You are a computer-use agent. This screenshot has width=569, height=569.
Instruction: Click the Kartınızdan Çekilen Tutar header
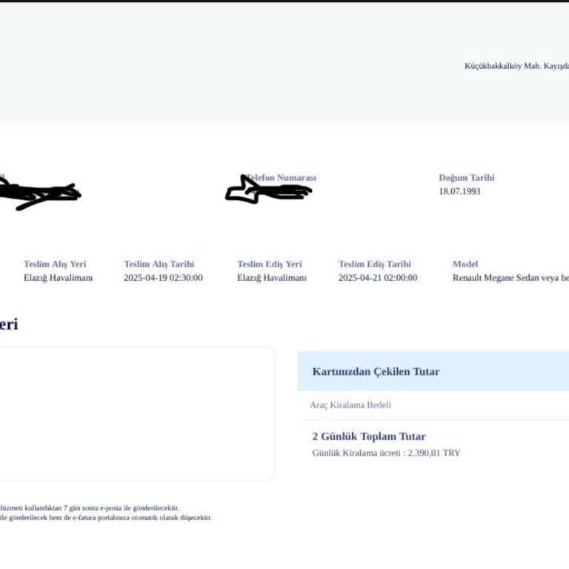point(433,371)
